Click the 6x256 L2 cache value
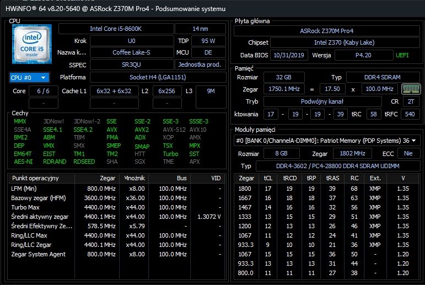425x285 pixels. click(166, 91)
